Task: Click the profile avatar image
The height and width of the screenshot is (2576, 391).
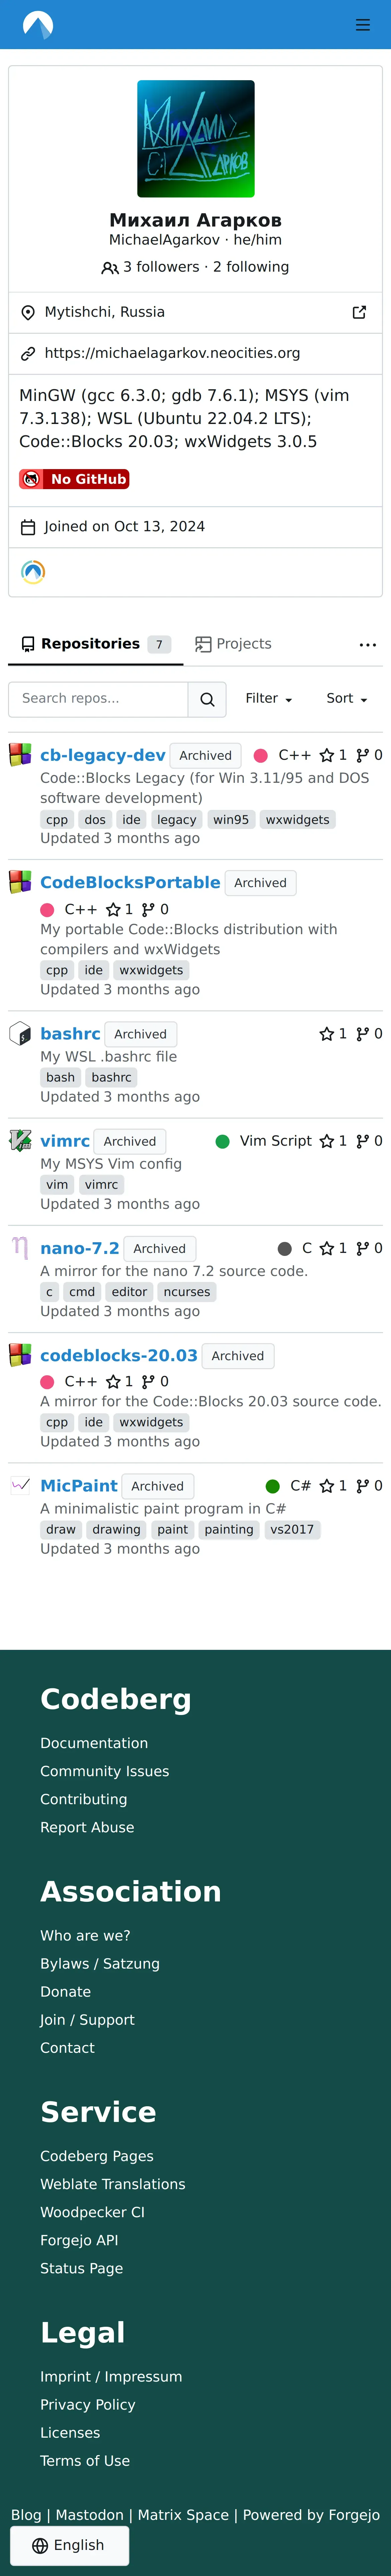Action: [x=196, y=139]
